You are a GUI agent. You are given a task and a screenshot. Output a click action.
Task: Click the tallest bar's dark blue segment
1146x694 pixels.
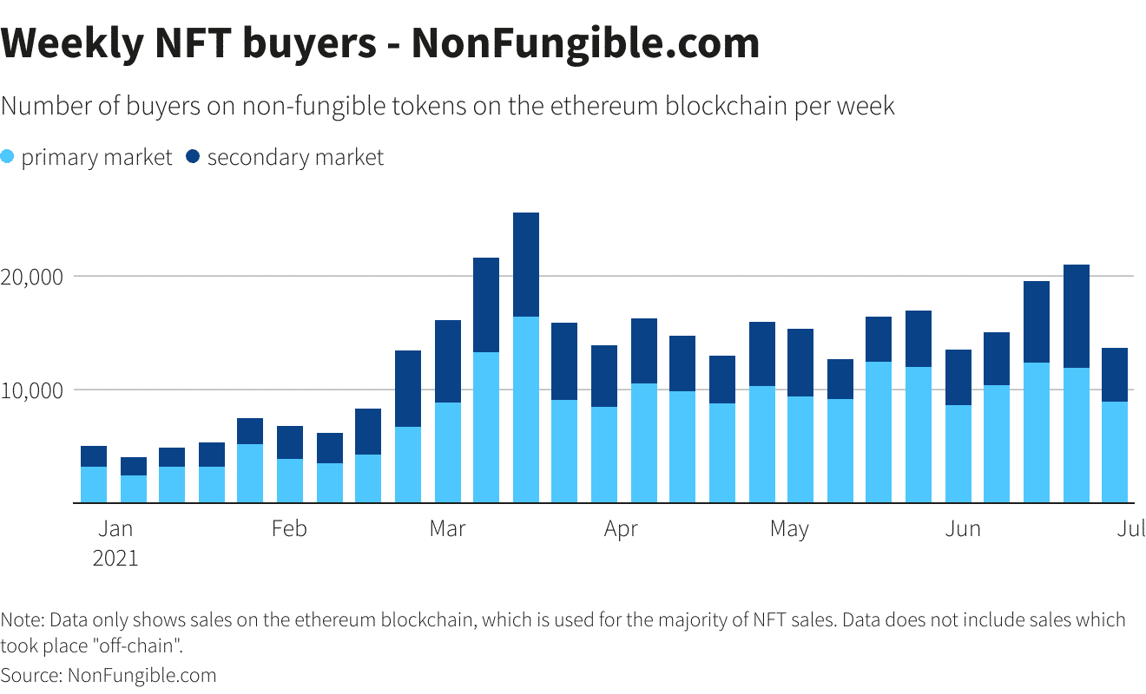coord(526,265)
